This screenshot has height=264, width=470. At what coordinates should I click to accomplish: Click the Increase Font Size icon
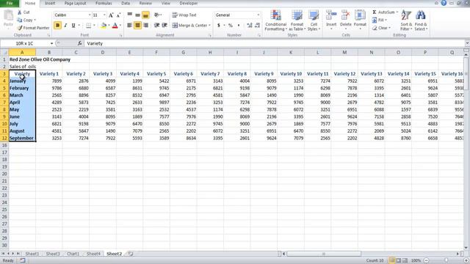point(111,15)
